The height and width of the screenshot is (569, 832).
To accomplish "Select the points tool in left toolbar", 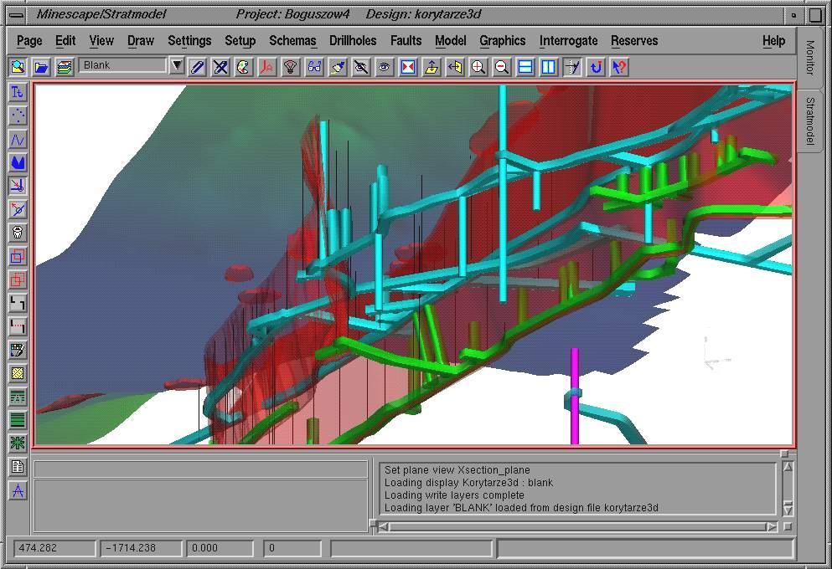I will 18,116.
